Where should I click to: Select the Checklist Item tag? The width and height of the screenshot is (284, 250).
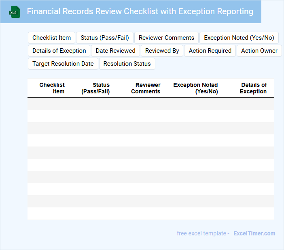(51, 38)
